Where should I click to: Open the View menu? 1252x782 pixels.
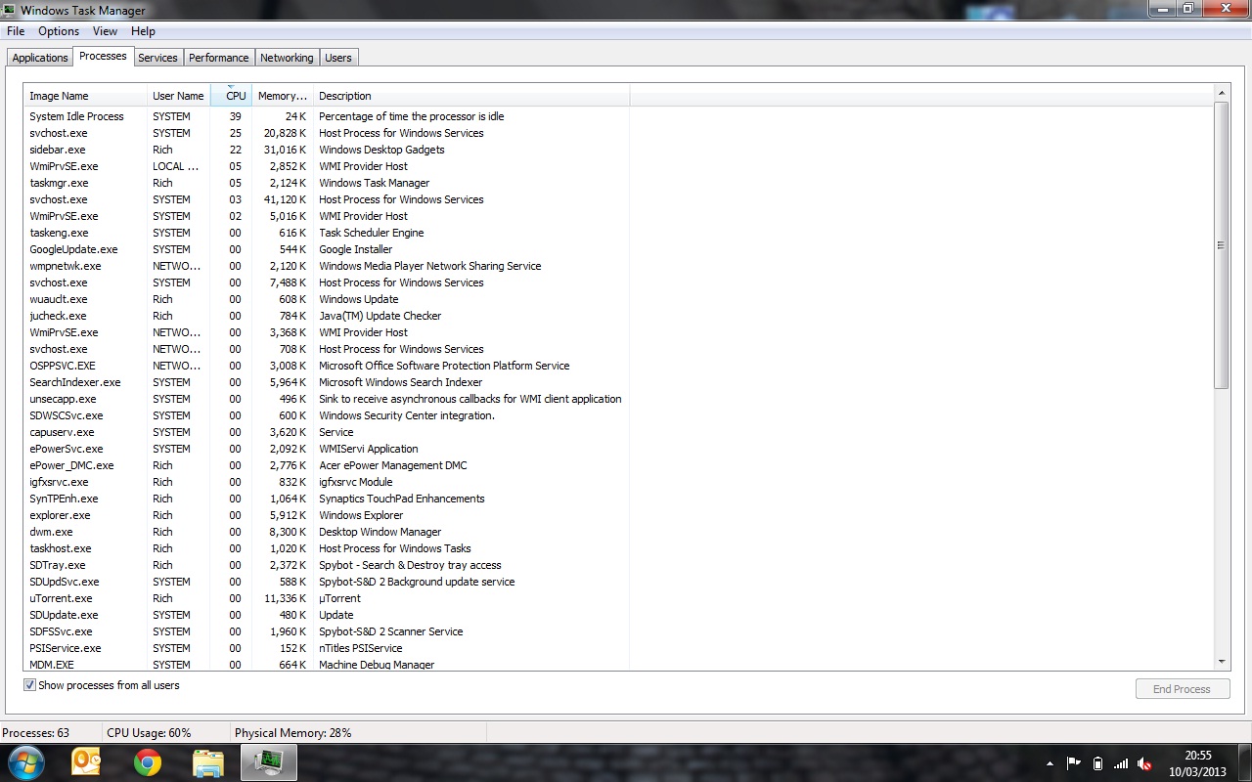[x=105, y=31]
